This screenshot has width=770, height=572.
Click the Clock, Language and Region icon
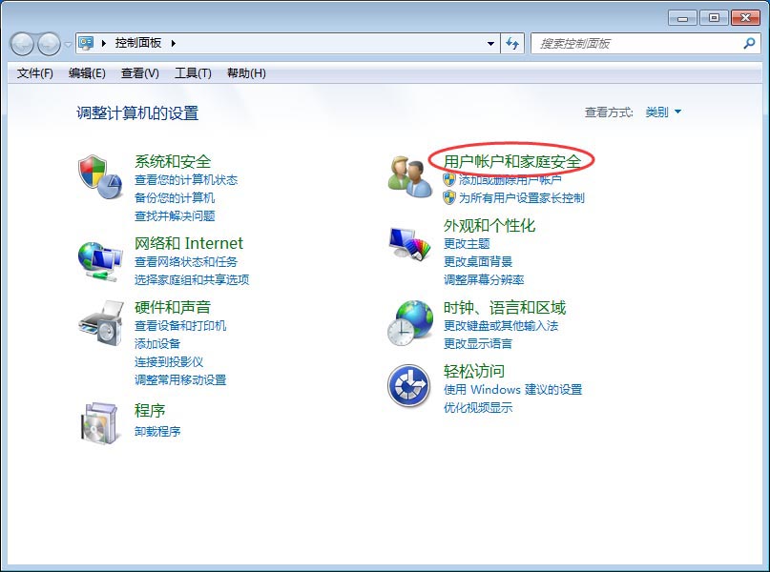410,322
